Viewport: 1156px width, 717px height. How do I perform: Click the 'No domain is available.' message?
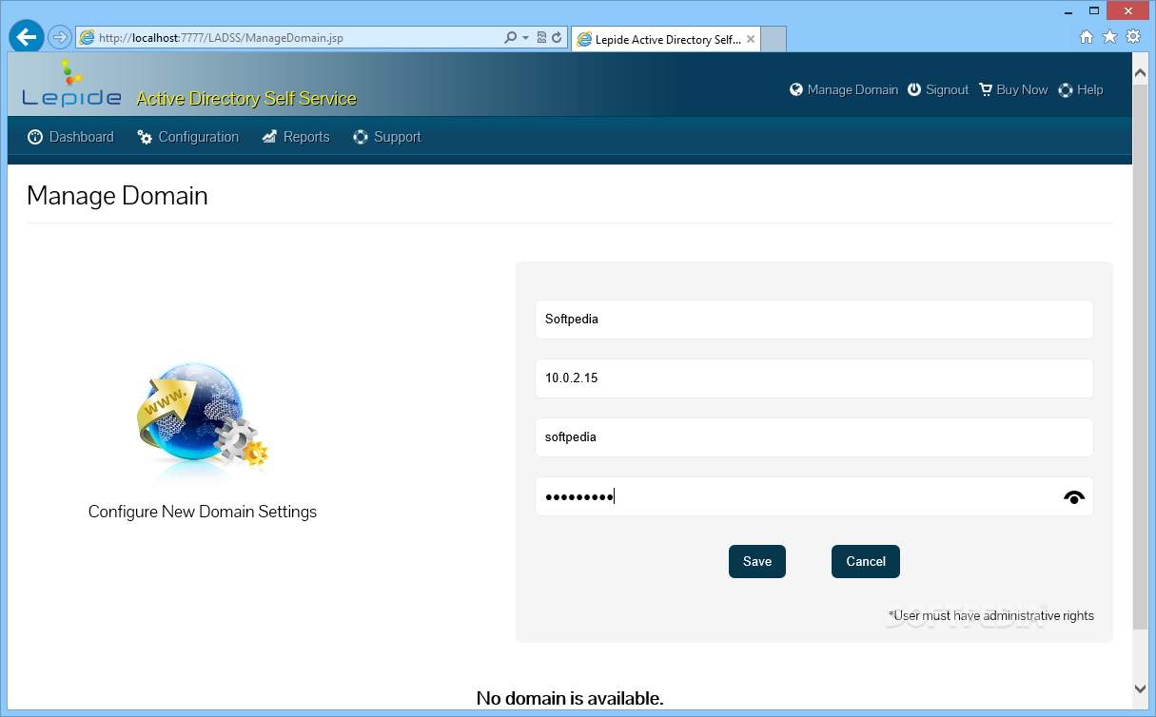click(x=570, y=698)
